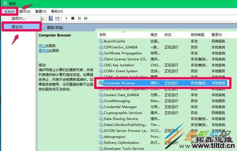Viewport: 237px width, 151px height.
Task: Select the CDPUserSvc_3246b8 service name
Action: click(x=120, y=47)
